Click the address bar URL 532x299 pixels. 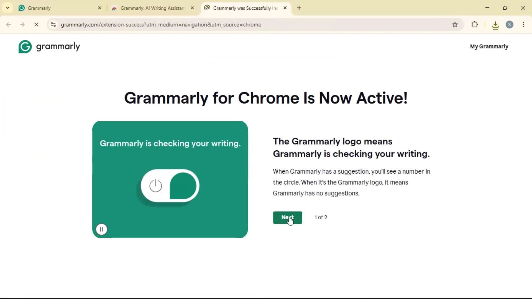coord(161,25)
